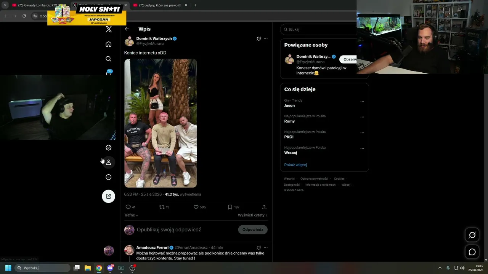The width and height of the screenshot is (488, 274).
Task: Ask Grok about Dominik Wałbrzych's post
Action: tap(258, 39)
